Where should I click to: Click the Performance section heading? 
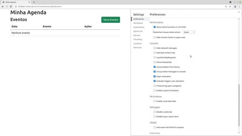coord(156,22)
